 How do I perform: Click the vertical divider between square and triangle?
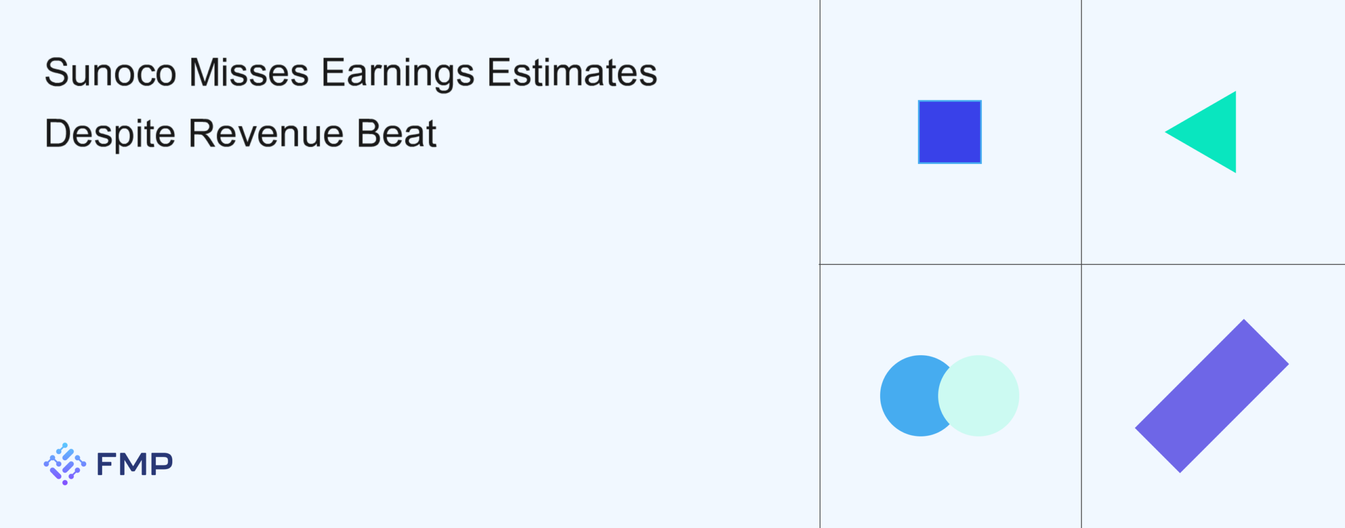[1081, 131]
